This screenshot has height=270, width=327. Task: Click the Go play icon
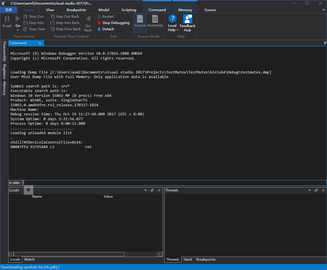click(x=18, y=19)
